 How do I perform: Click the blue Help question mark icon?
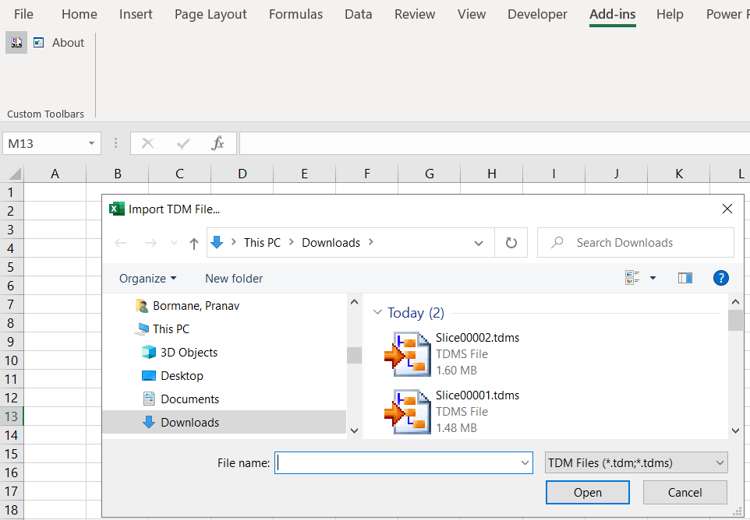721,278
